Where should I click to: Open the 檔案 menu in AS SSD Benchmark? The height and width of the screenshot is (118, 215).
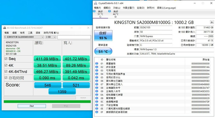click(7, 33)
